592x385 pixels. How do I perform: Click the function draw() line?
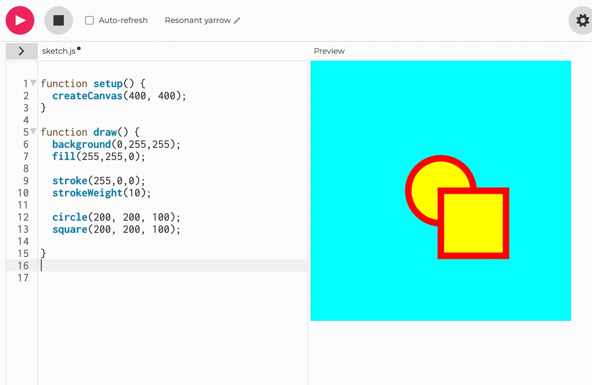coord(90,132)
